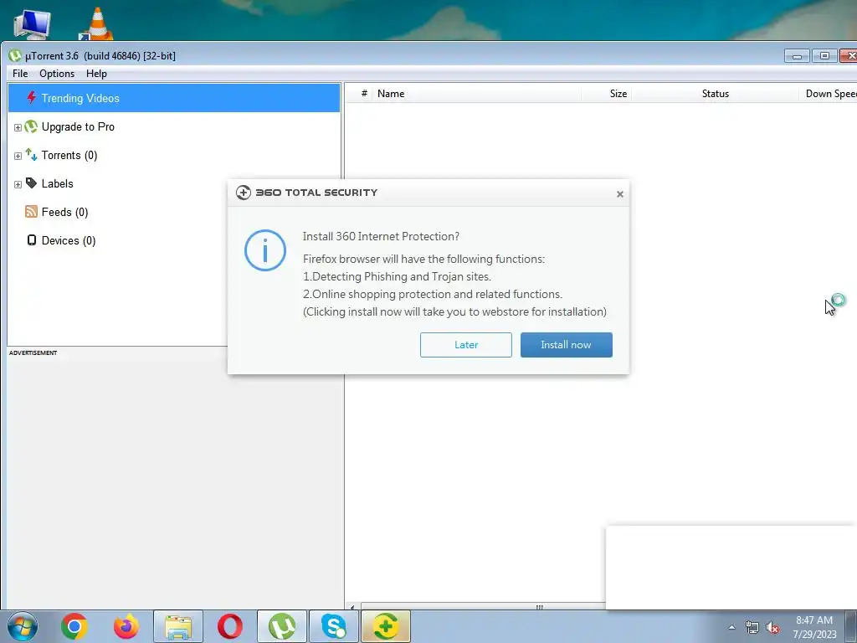Sort by the Size column header
Viewport: 857px width, 643px height.
click(607, 94)
